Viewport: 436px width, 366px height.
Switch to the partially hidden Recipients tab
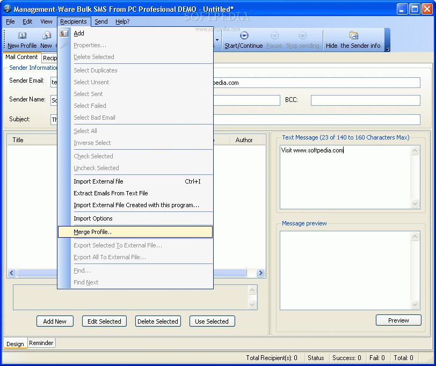click(50, 58)
